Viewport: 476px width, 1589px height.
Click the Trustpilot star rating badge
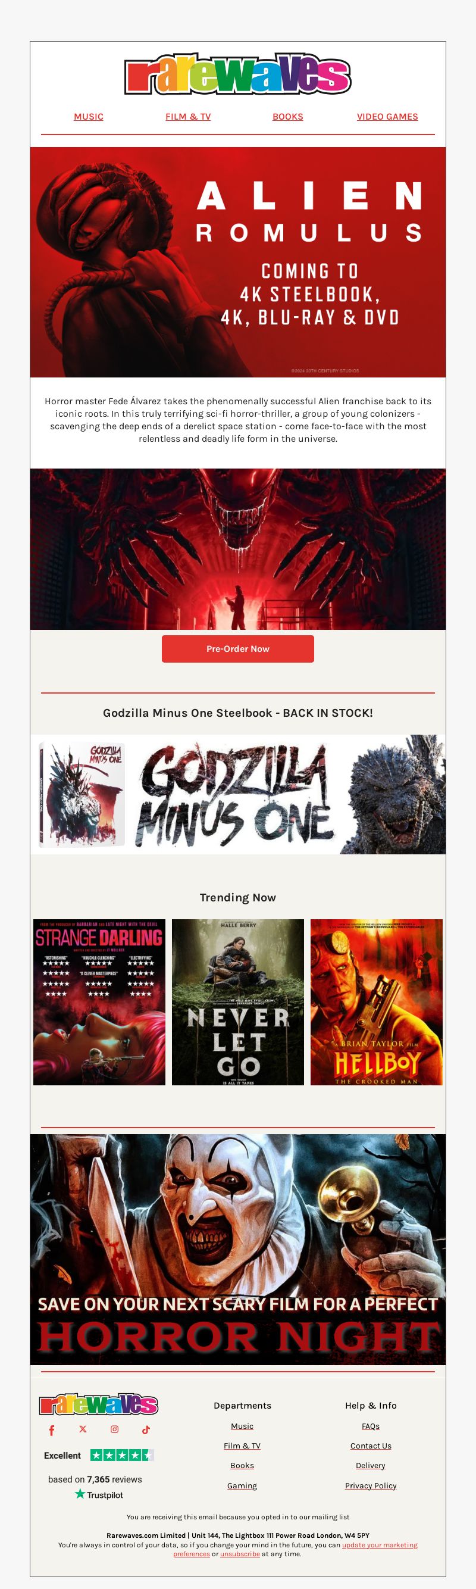[122, 1455]
